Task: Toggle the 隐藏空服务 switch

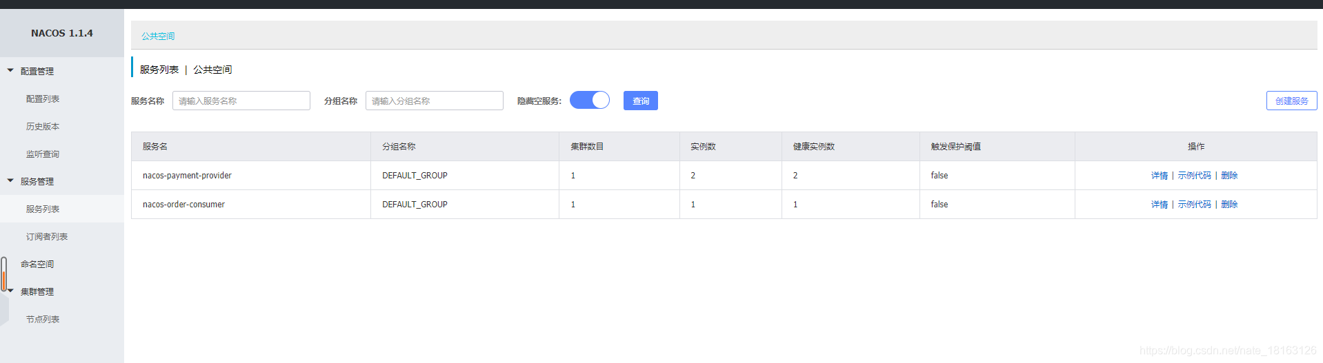Action: (x=590, y=100)
